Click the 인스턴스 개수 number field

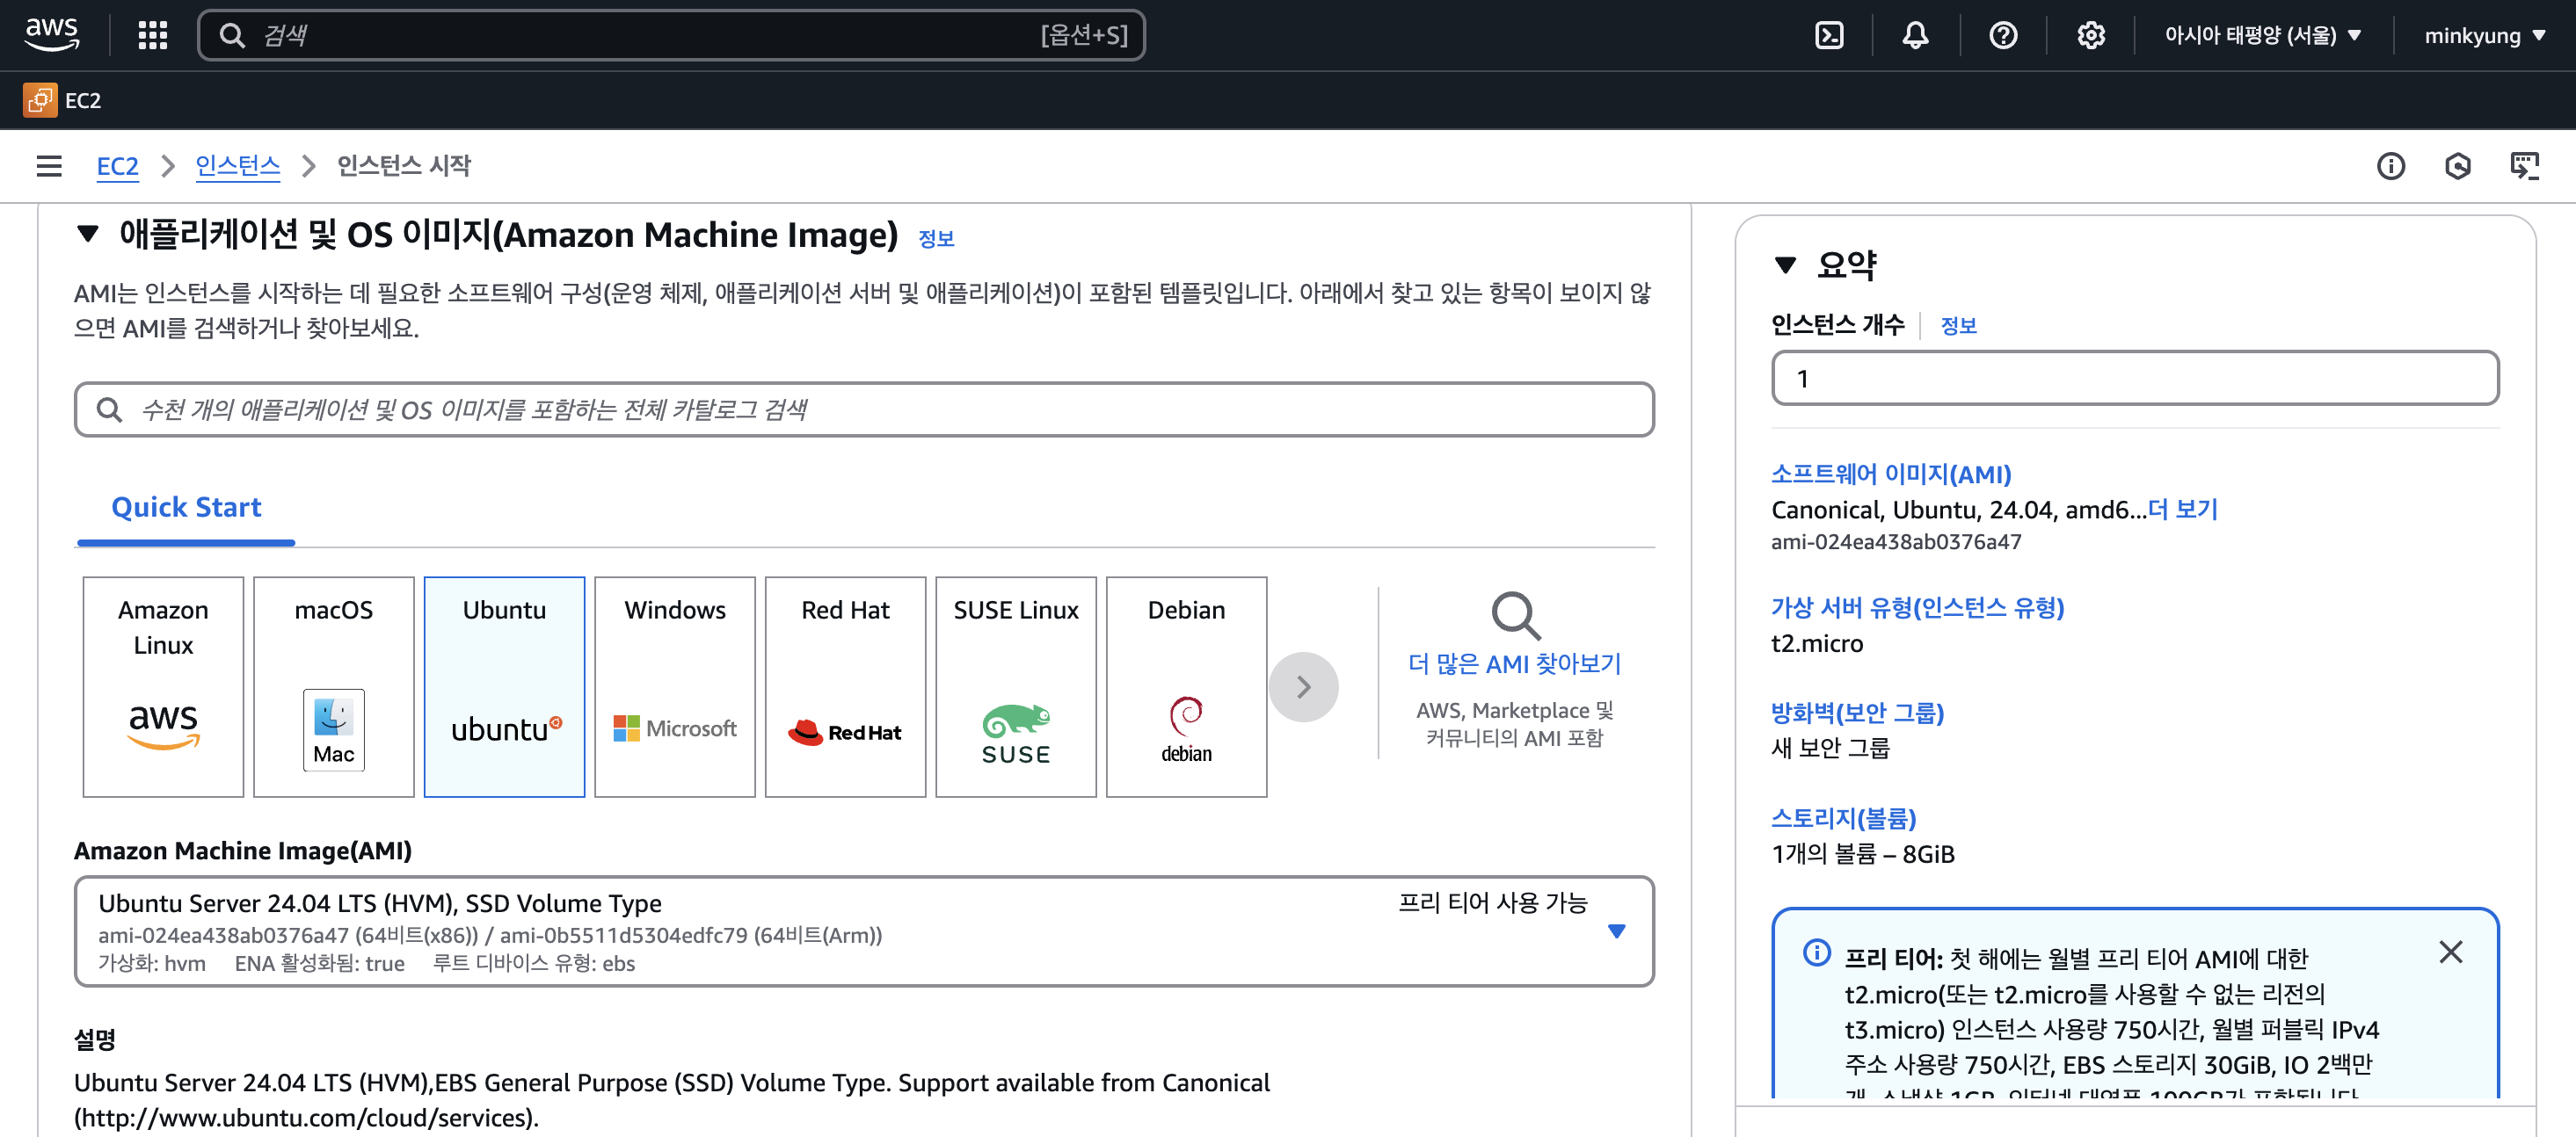point(2135,379)
